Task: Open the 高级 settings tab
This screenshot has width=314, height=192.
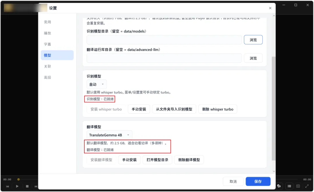Action: [x=47, y=77]
